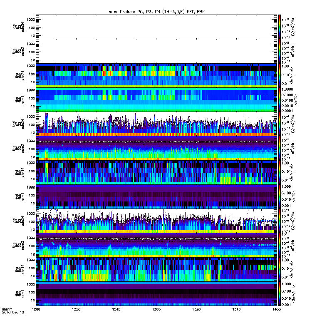Select the '1340' time axis label
Viewport: 312px width, 333px height.
coord(237,309)
